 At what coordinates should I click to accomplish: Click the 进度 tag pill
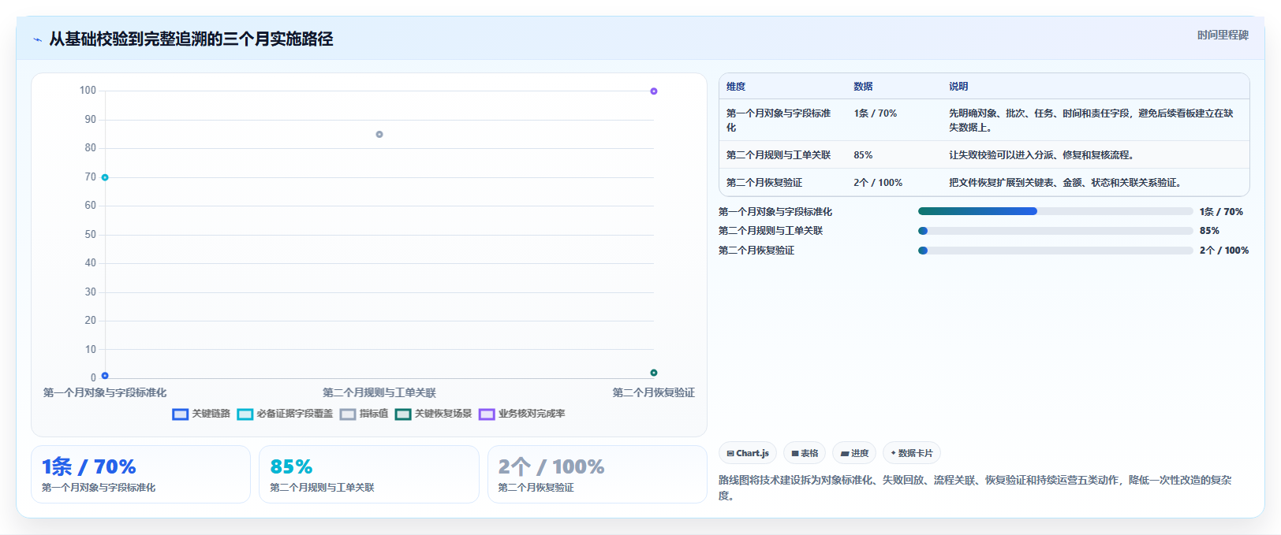[x=854, y=453]
